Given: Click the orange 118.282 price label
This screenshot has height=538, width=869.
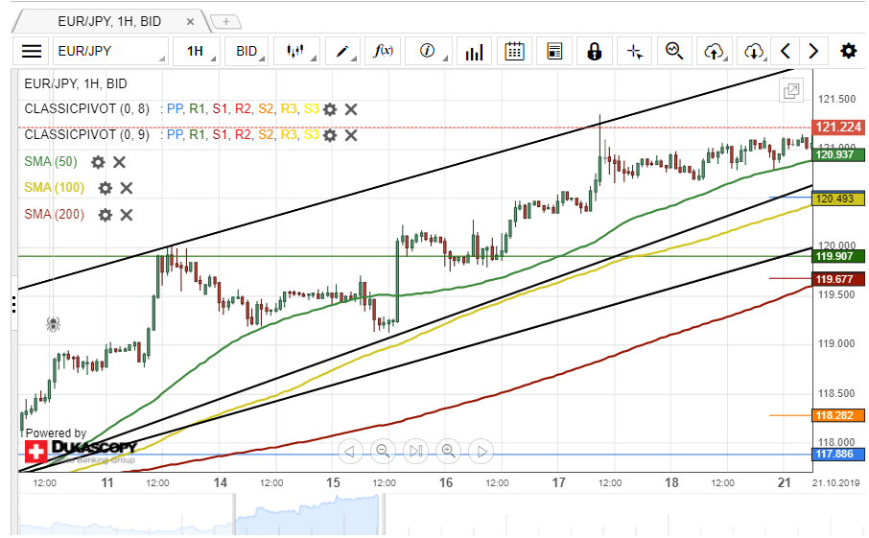Looking at the screenshot, I should click(838, 415).
